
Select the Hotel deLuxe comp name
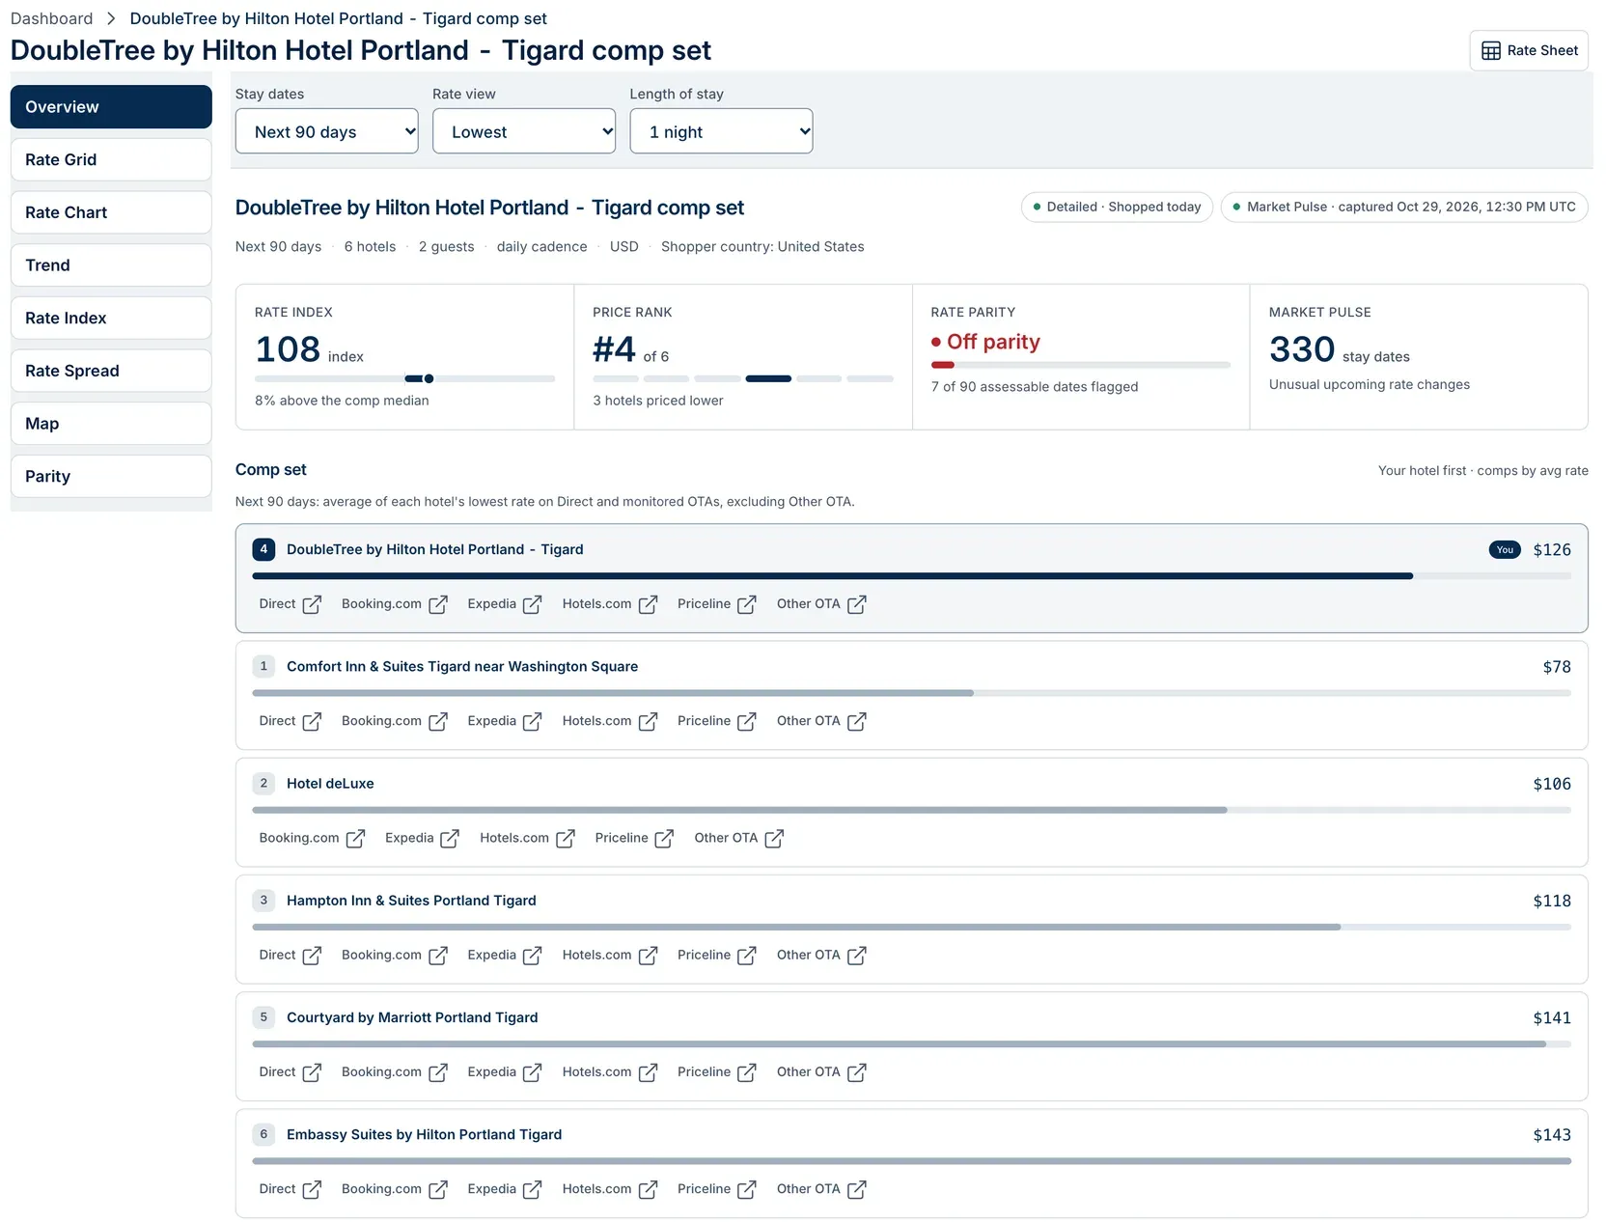click(x=330, y=784)
